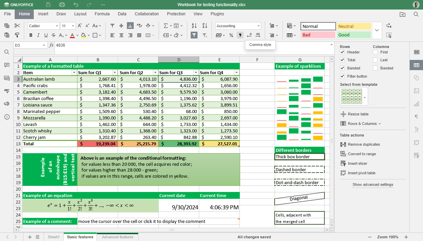
Task: Click the Align text center icon
Action: pyautogui.click(x=121, y=35)
